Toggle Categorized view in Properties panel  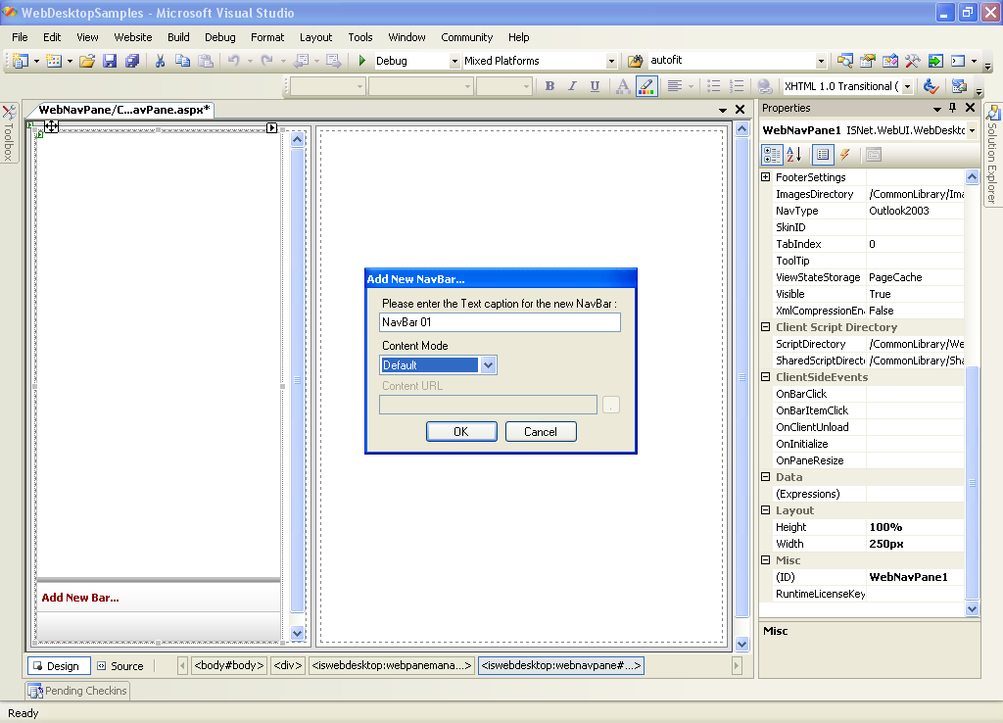772,155
